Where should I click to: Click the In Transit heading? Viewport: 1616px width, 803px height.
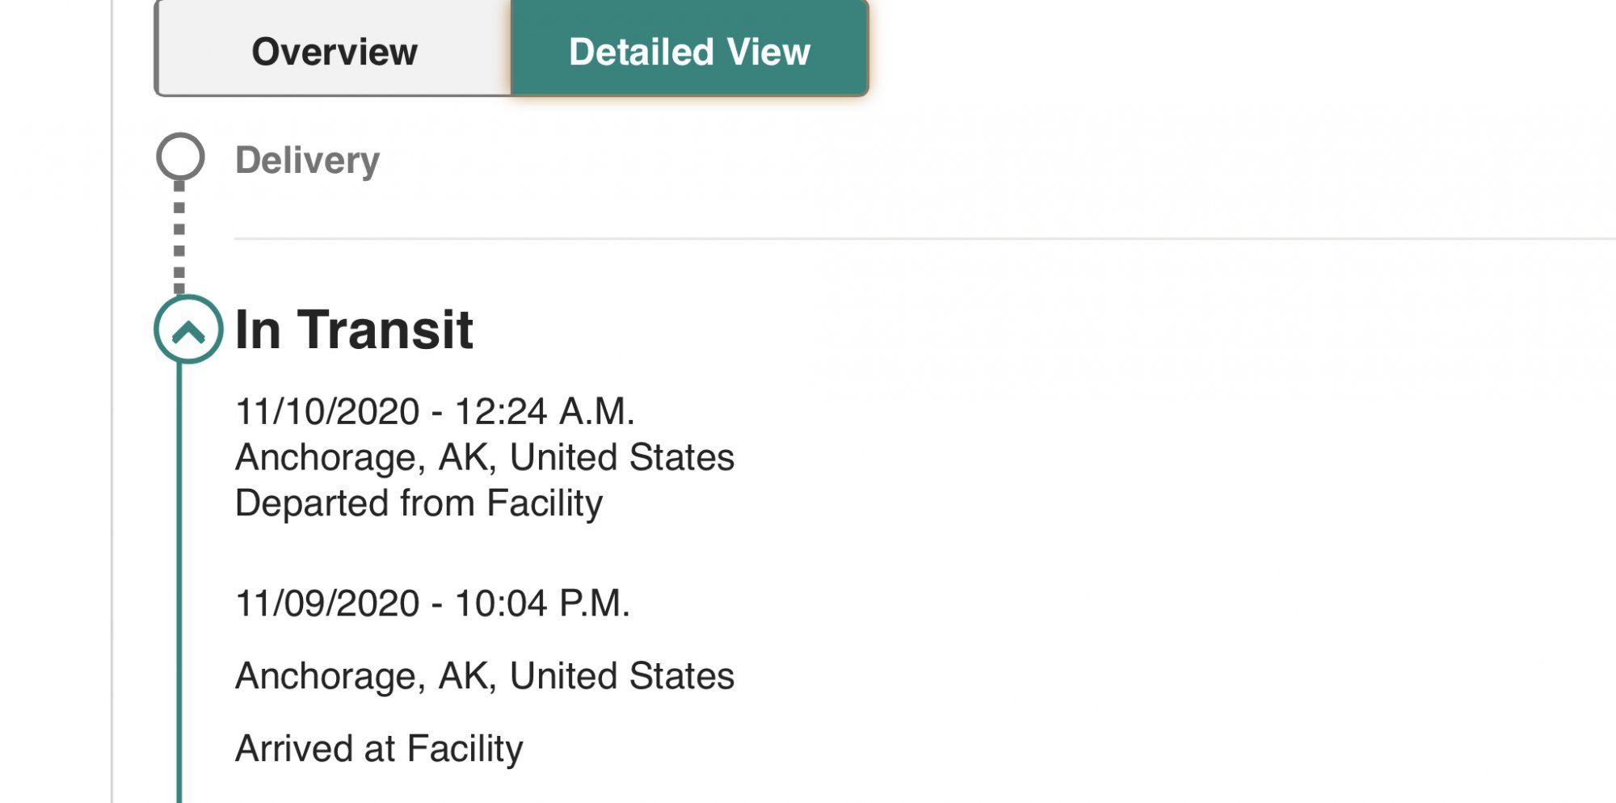(353, 330)
